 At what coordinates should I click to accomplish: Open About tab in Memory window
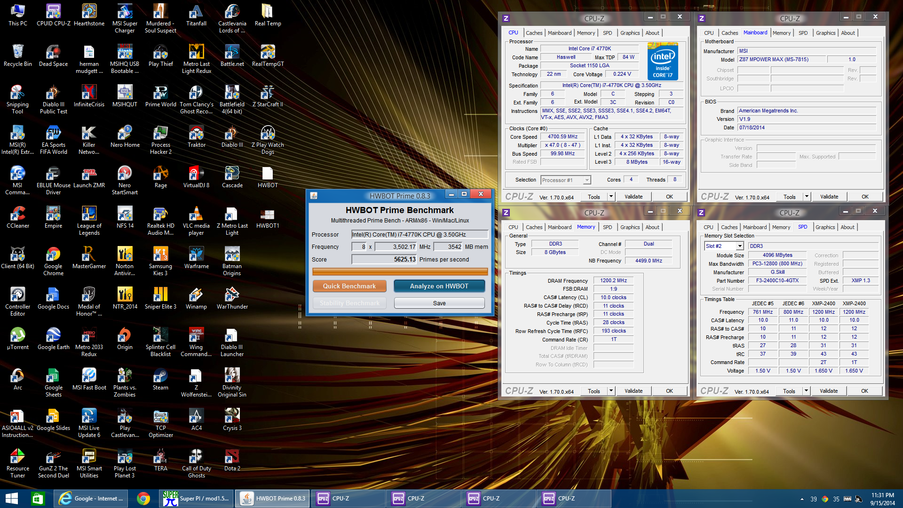pyautogui.click(x=652, y=227)
